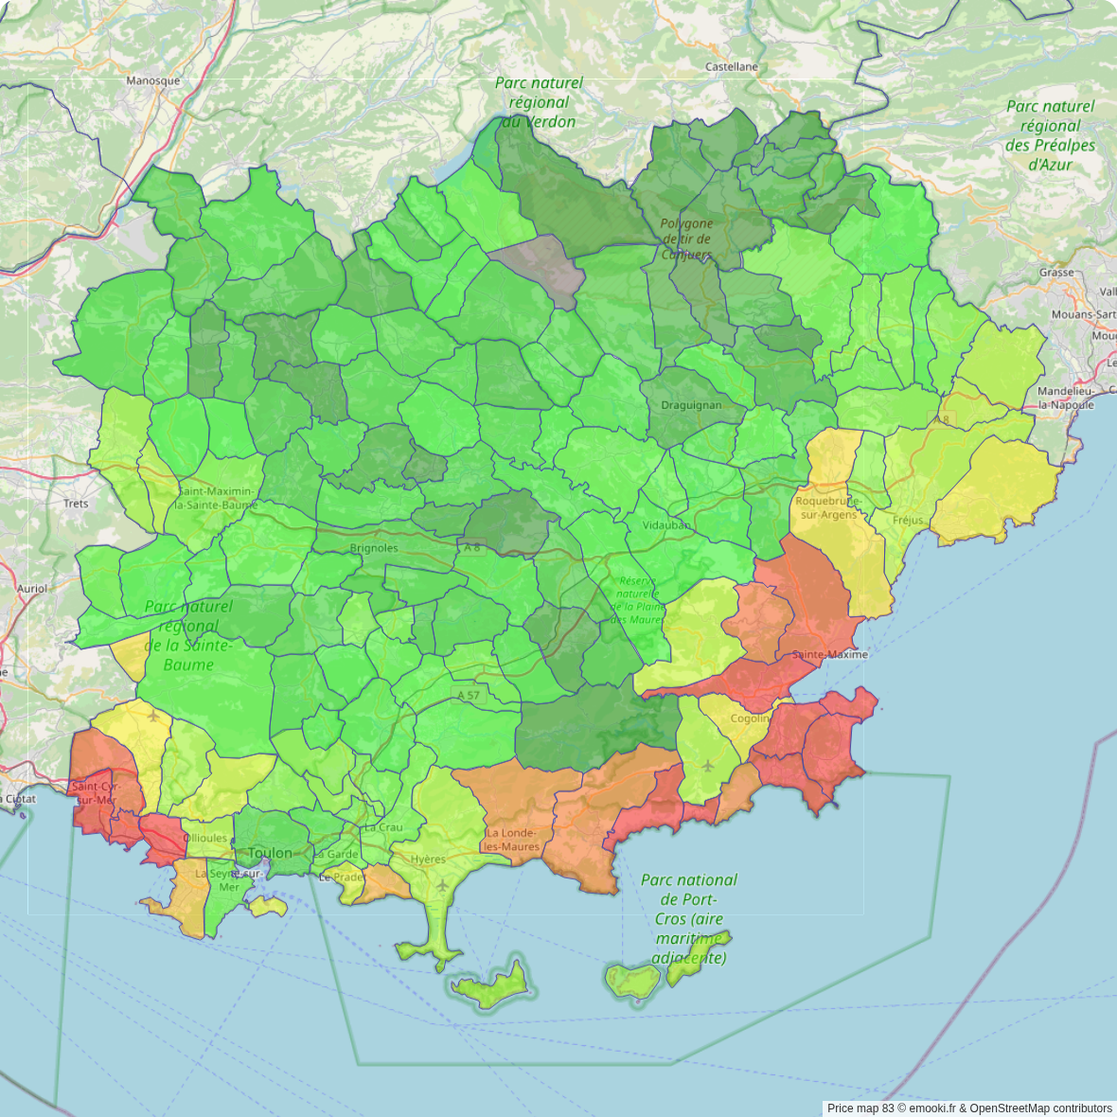Click the La Londe-les-Maures label

pos(511,840)
